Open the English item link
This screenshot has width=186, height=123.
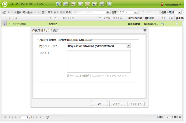click(53, 24)
